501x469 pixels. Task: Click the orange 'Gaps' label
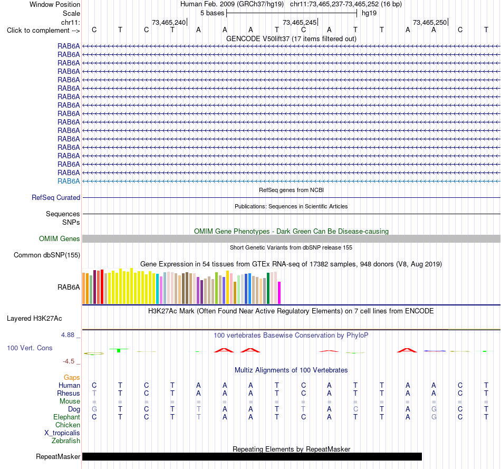tap(72, 378)
